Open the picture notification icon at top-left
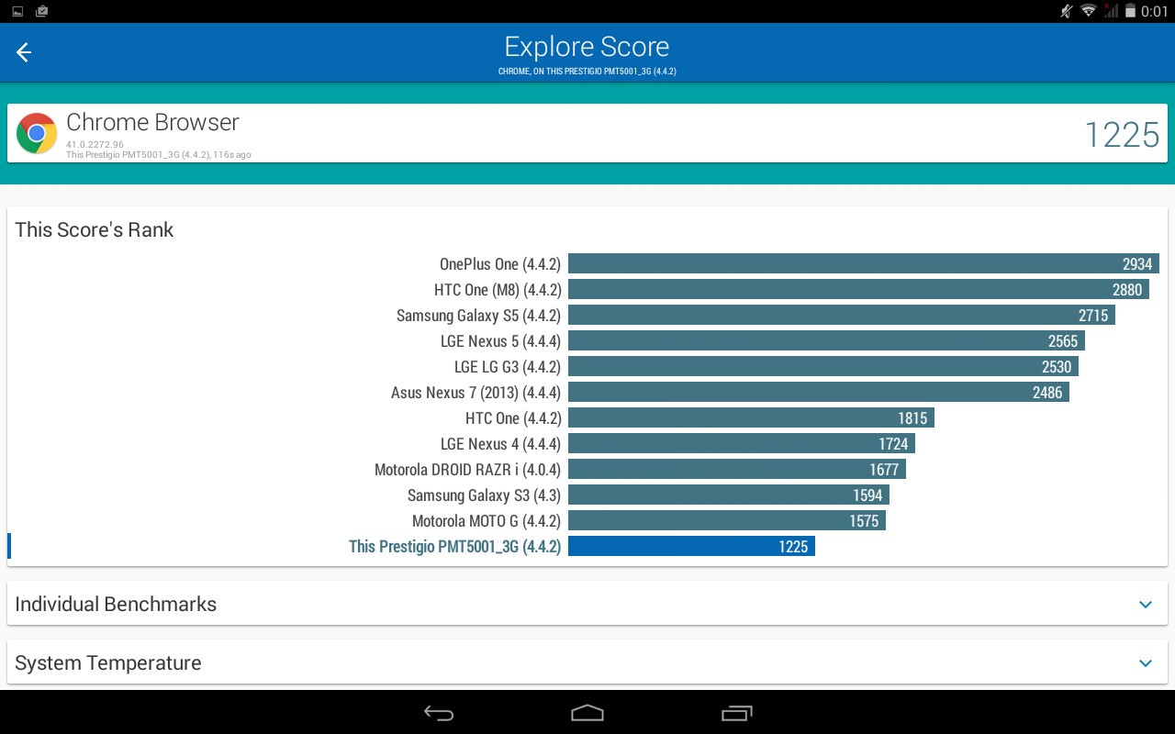This screenshot has width=1175, height=734. pyautogui.click(x=17, y=11)
